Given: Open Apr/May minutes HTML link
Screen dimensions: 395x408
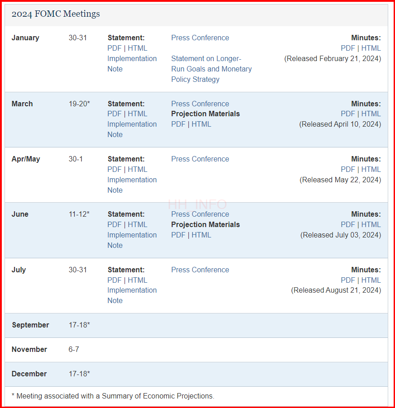Looking at the screenshot, I should [371, 169].
